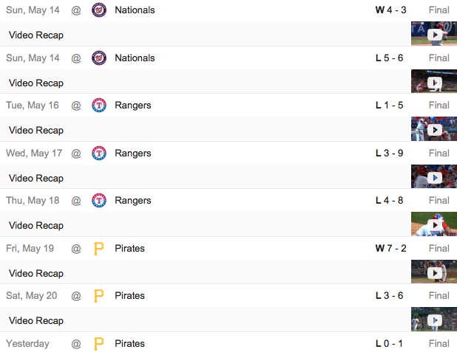Play video recap thumbnail for Fri, May 19
457x352 pixels.
[433, 272]
